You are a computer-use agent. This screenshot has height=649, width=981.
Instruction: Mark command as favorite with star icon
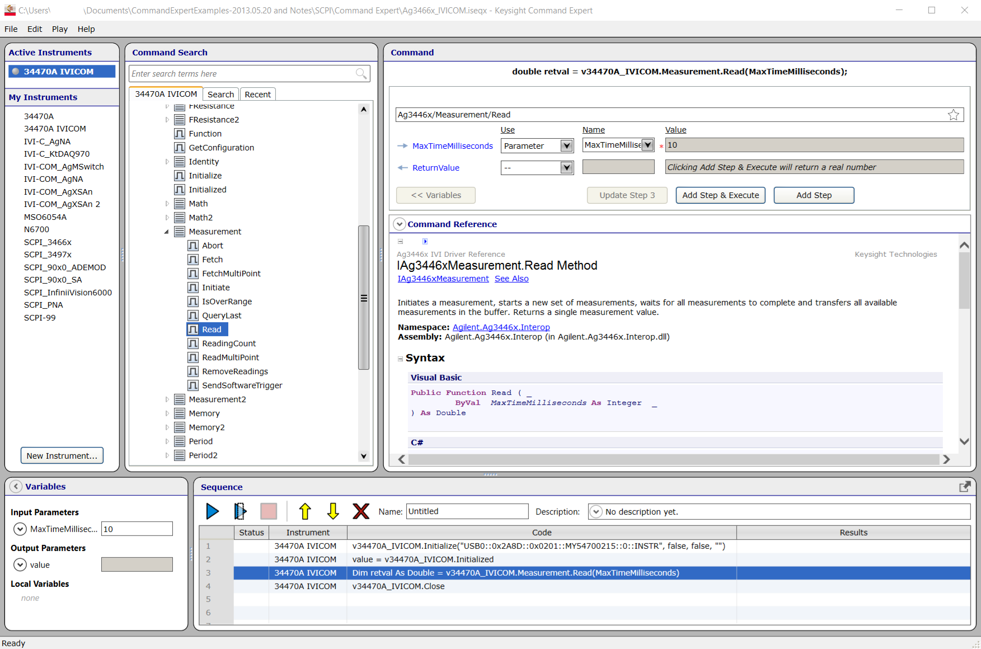(x=954, y=115)
